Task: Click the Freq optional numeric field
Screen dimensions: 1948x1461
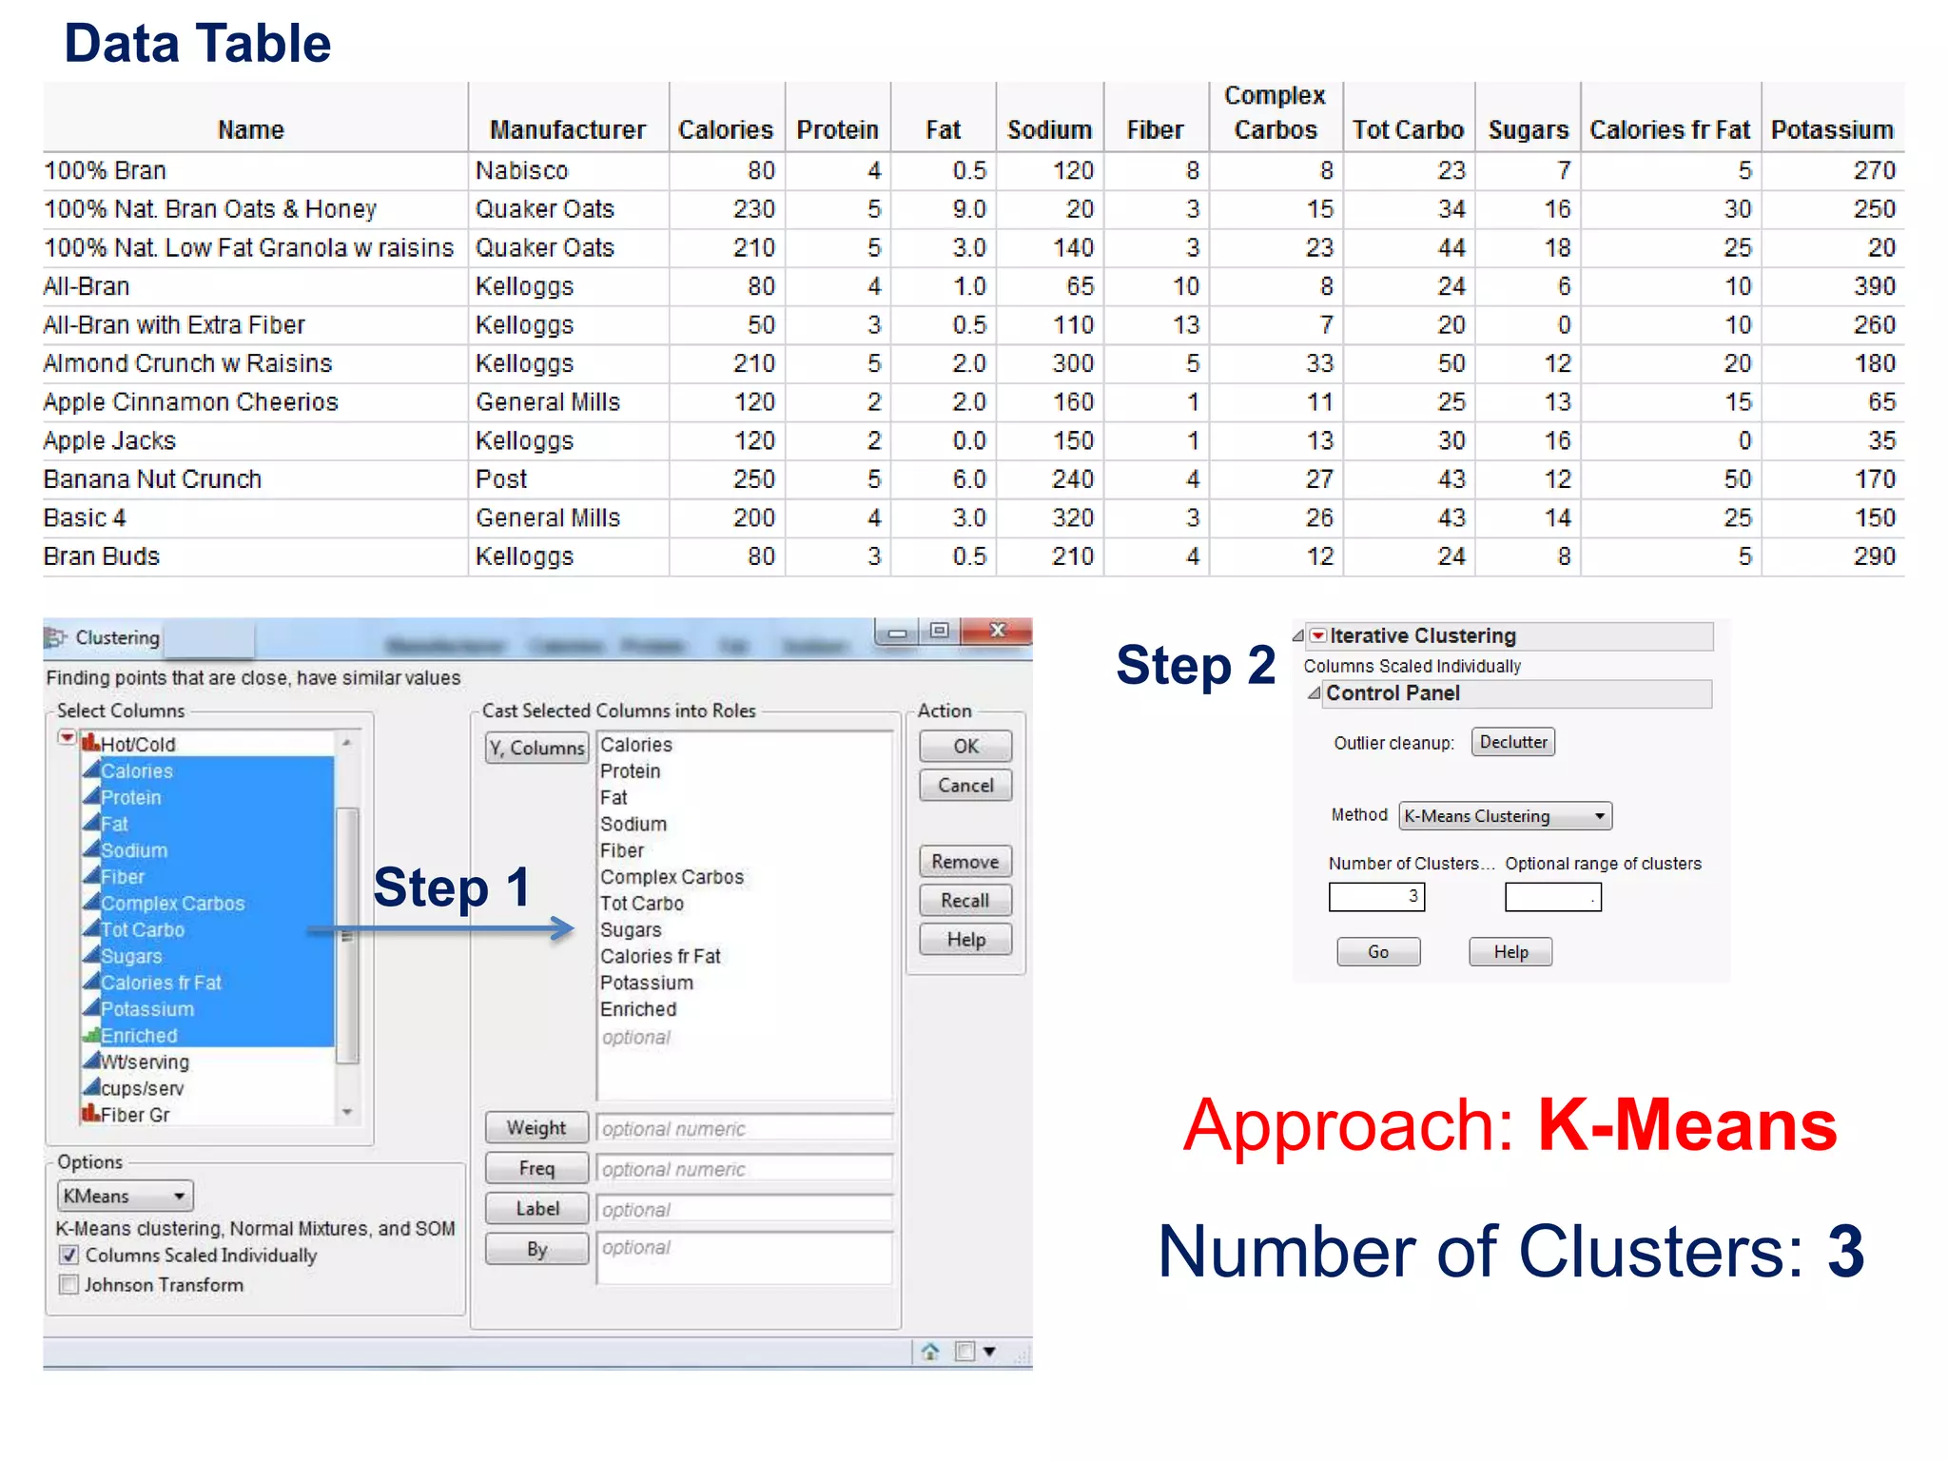Action: [745, 1169]
